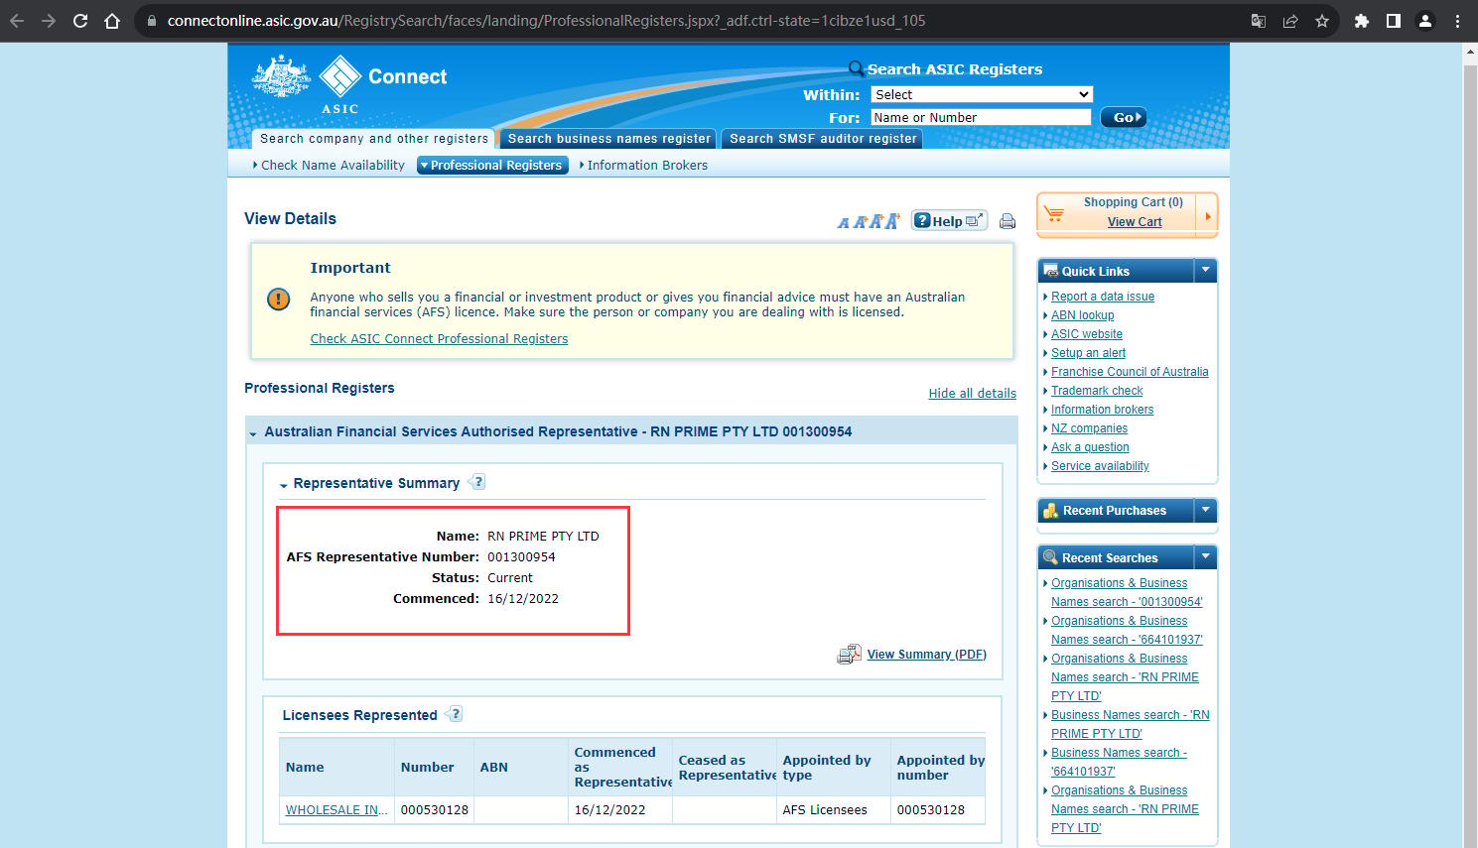Click the help icon beside Licensees Represented
The width and height of the screenshot is (1478, 848).
pos(455,714)
